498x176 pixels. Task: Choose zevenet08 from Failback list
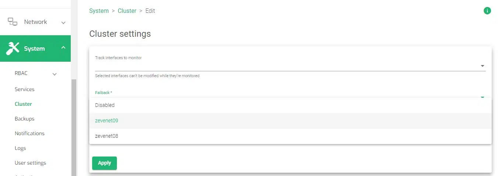pyautogui.click(x=107, y=136)
